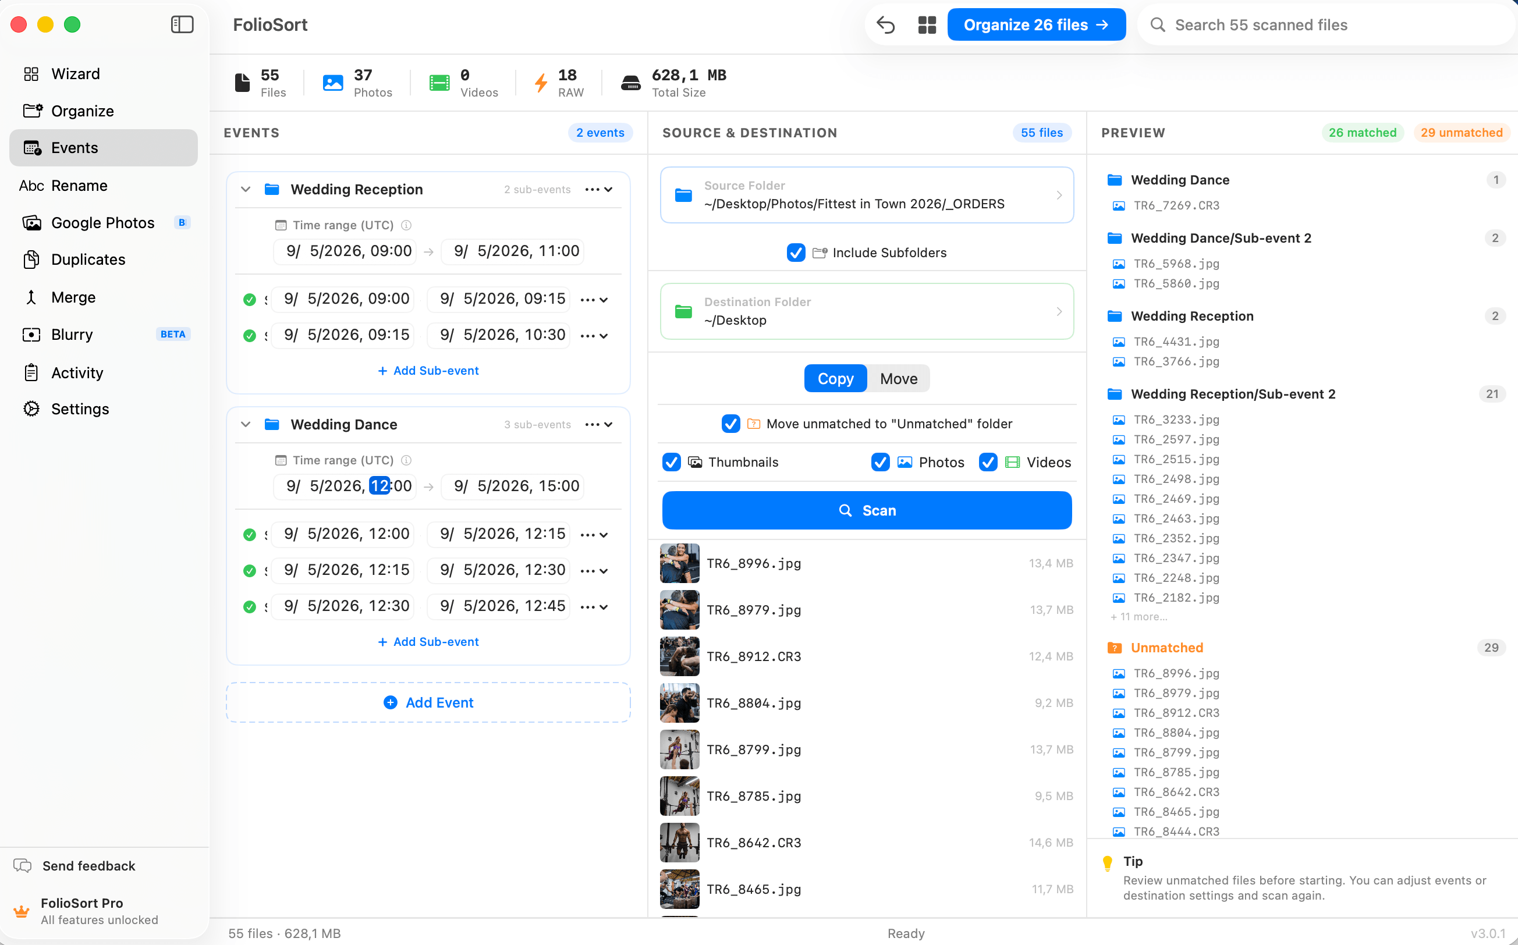Expand the '+ 11 more…' list
This screenshot has height=945, width=1518.
pos(1138,617)
